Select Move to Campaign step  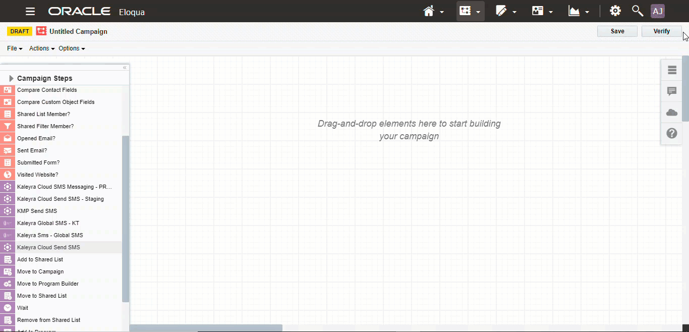click(x=61, y=271)
